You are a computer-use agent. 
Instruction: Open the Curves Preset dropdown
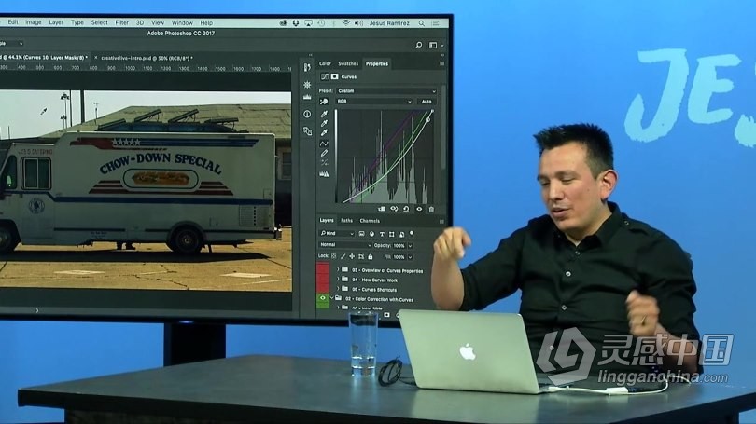(386, 91)
